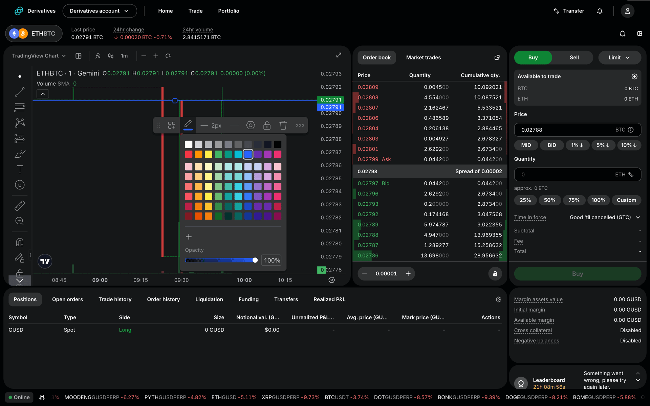Select the ETHBTC pair button
650x406 pixels.
(34, 33)
